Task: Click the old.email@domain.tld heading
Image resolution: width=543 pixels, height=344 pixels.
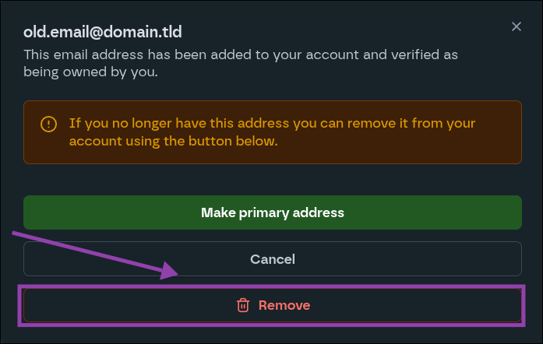Action: pyautogui.click(x=102, y=32)
